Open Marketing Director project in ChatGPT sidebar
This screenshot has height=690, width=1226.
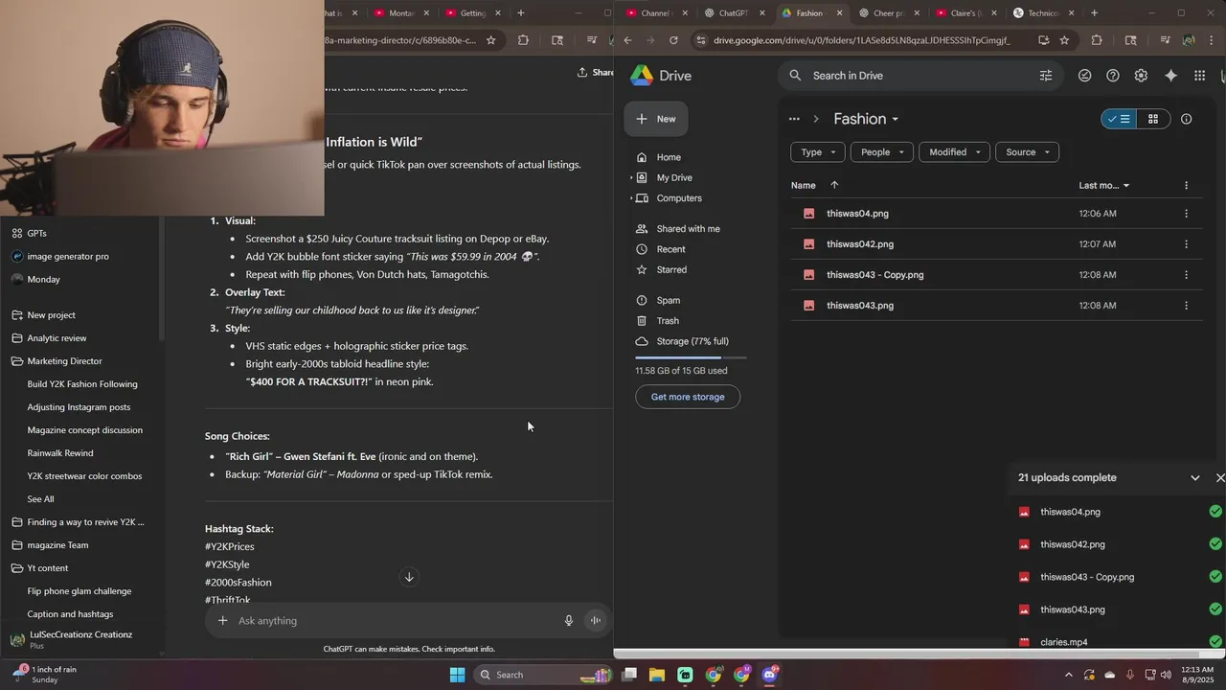pyautogui.click(x=64, y=361)
